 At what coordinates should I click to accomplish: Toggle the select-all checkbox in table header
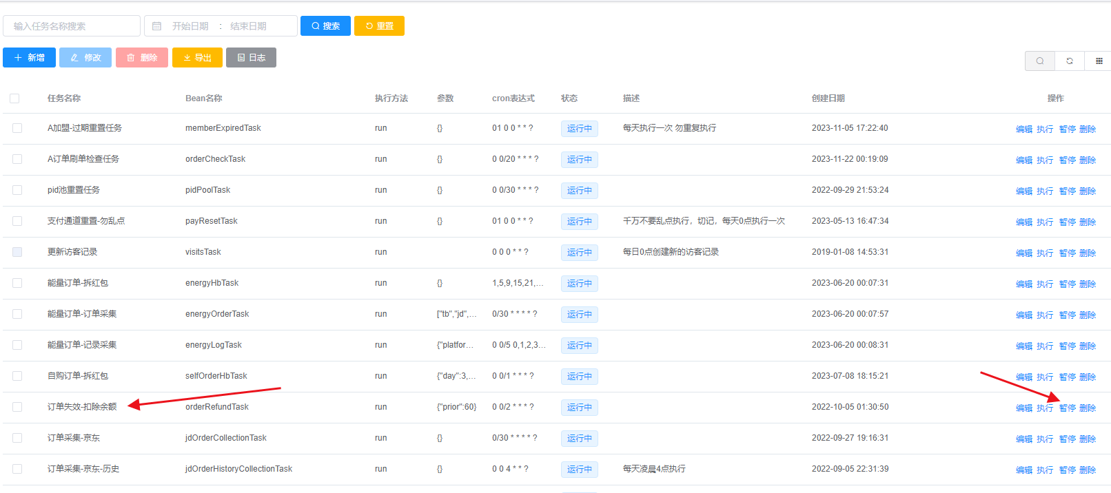pyautogui.click(x=14, y=98)
